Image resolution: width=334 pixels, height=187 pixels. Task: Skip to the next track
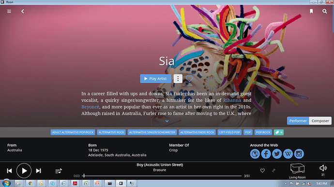click(x=38, y=171)
